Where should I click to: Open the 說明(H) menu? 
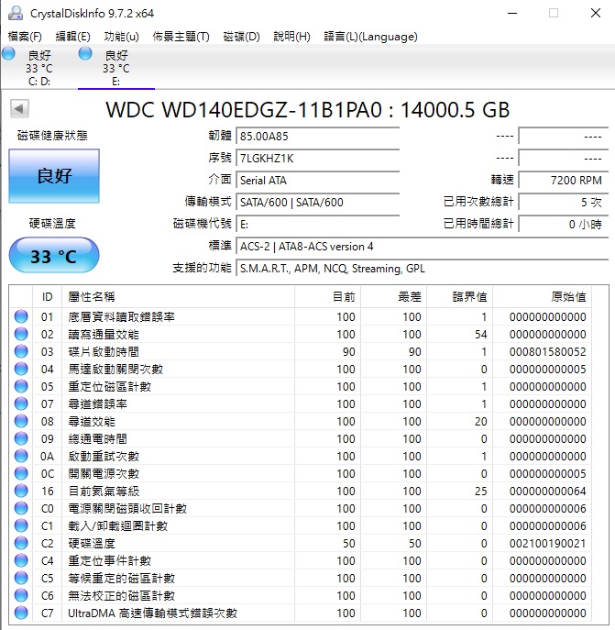[x=291, y=37]
